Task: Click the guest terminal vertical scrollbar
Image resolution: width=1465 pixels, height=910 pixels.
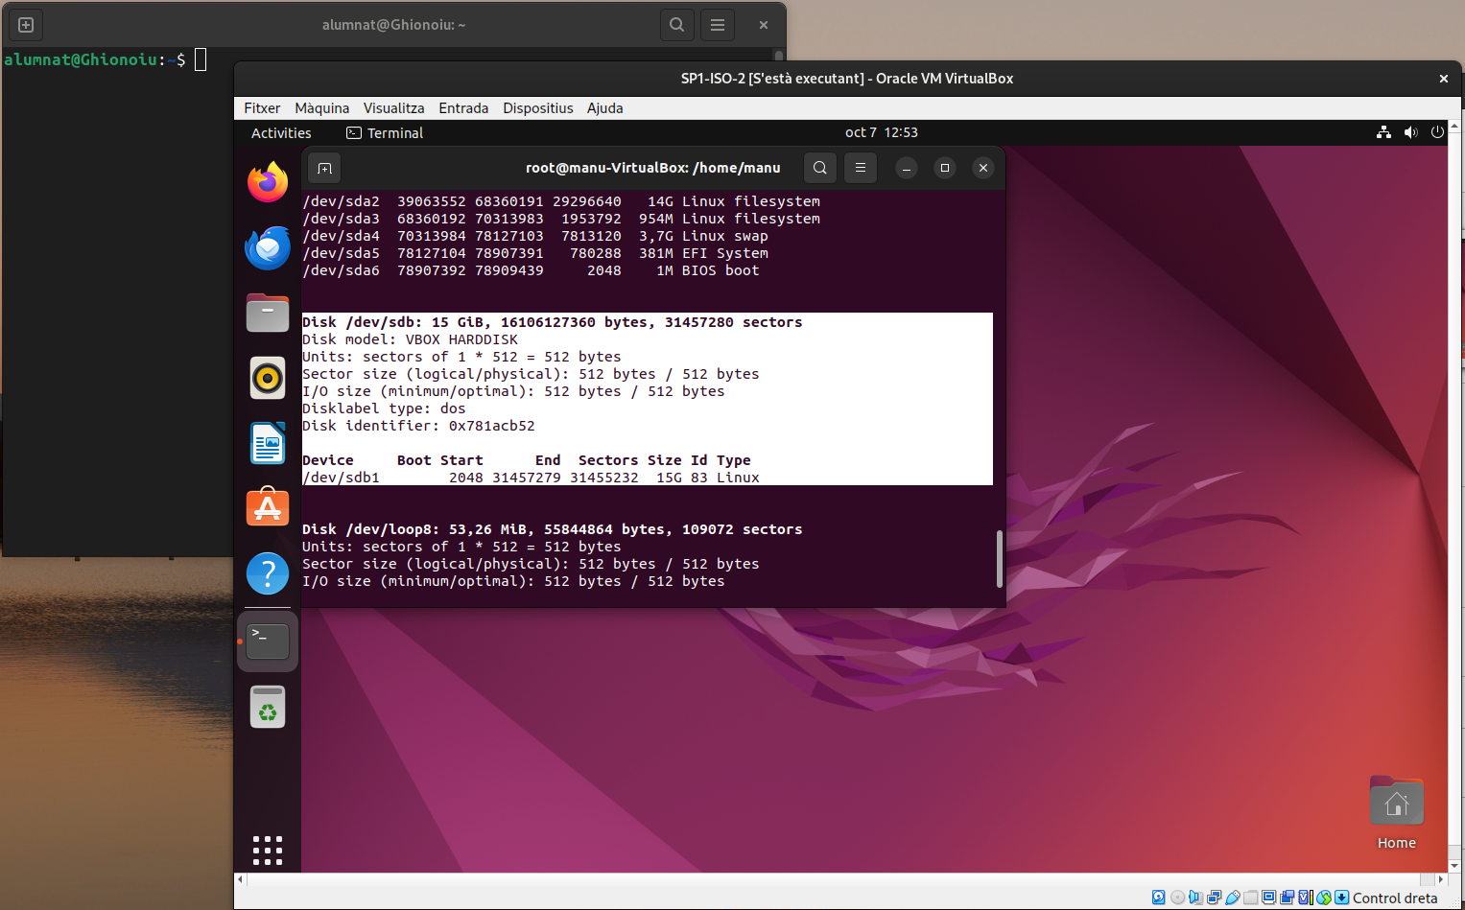Action: point(1000,558)
